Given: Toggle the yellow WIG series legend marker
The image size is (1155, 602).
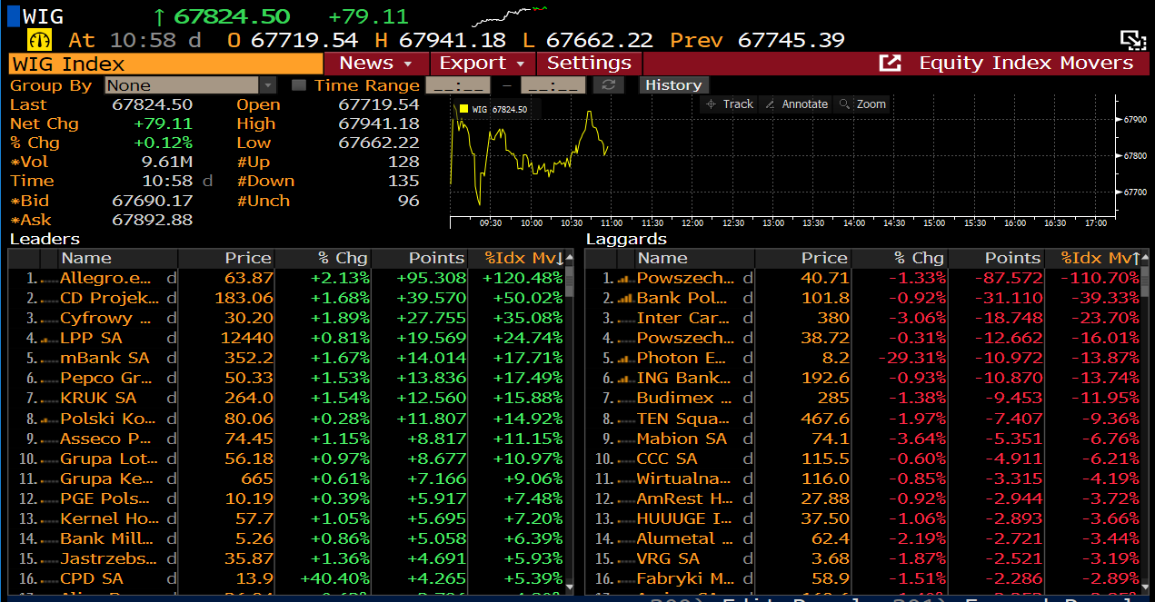Looking at the screenshot, I should pyautogui.click(x=463, y=109).
